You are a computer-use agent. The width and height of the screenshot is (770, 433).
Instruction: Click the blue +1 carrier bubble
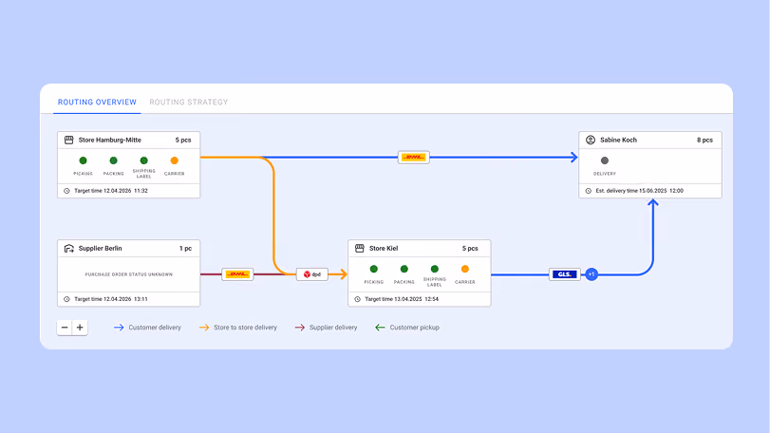(x=592, y=274)
